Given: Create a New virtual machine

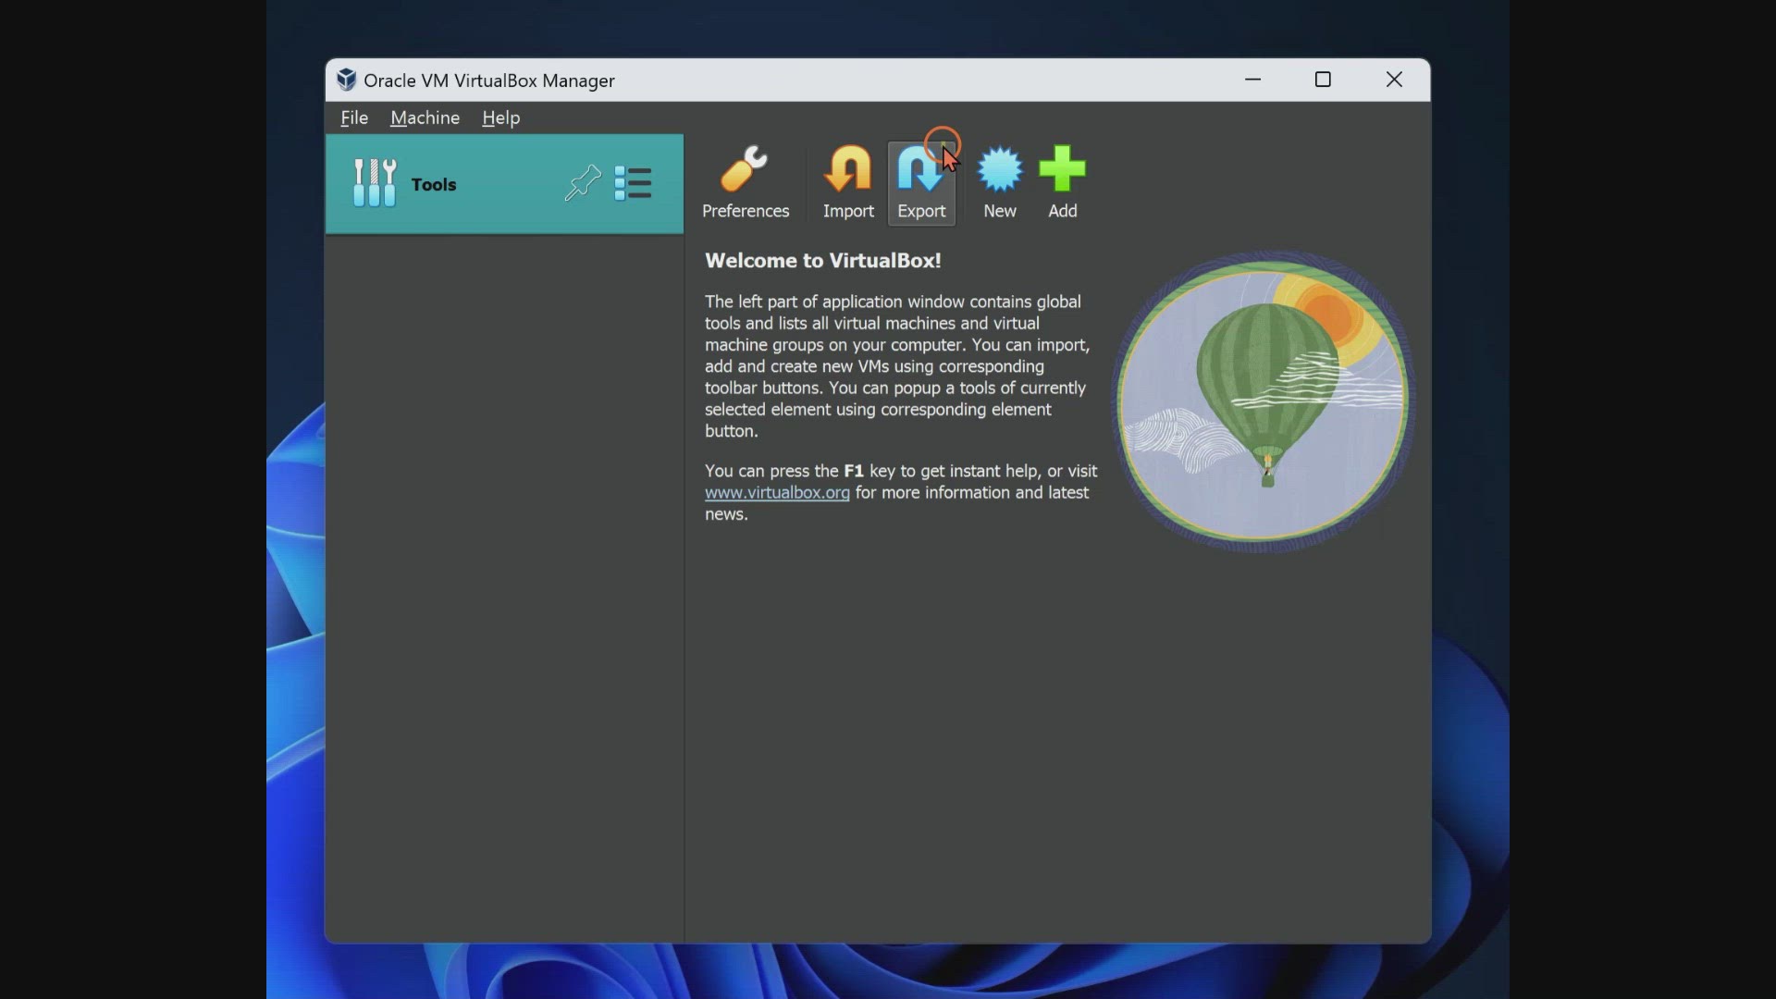Looking at the screenshot, I should click(1000, 183).
